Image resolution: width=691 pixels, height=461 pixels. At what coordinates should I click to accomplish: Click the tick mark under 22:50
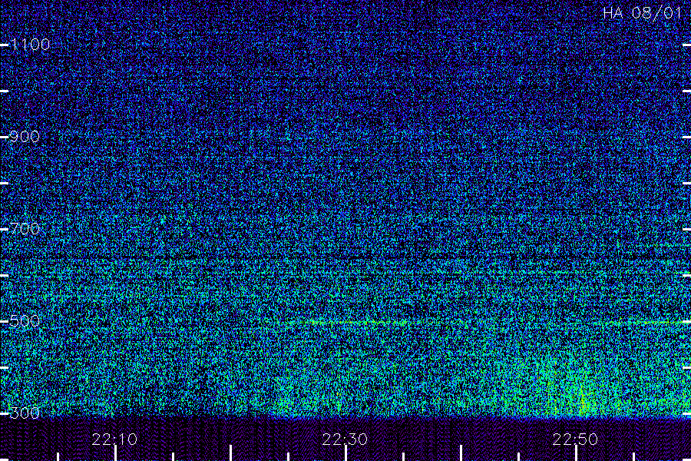[x=576, y=453]
